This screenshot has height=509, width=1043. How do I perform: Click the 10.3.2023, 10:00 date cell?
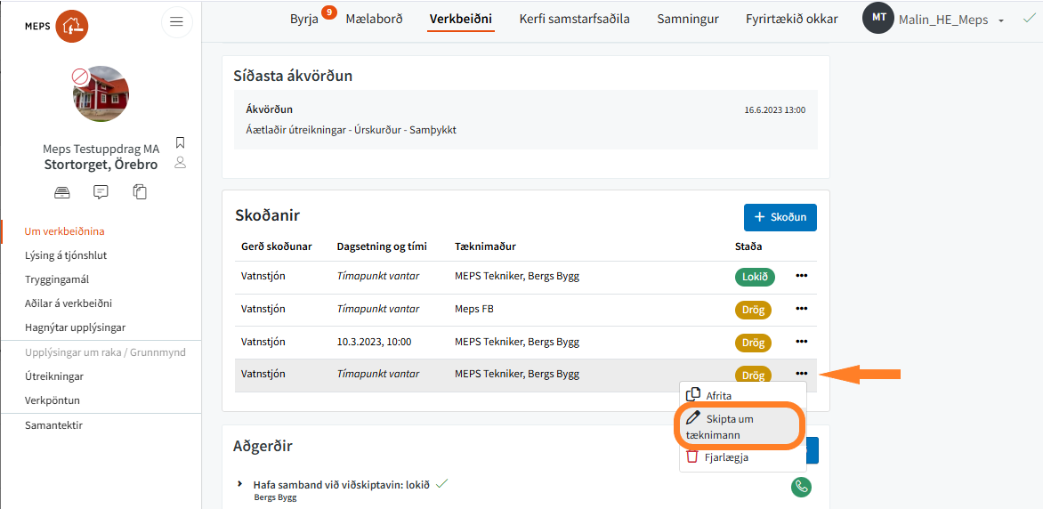[374, 342]
